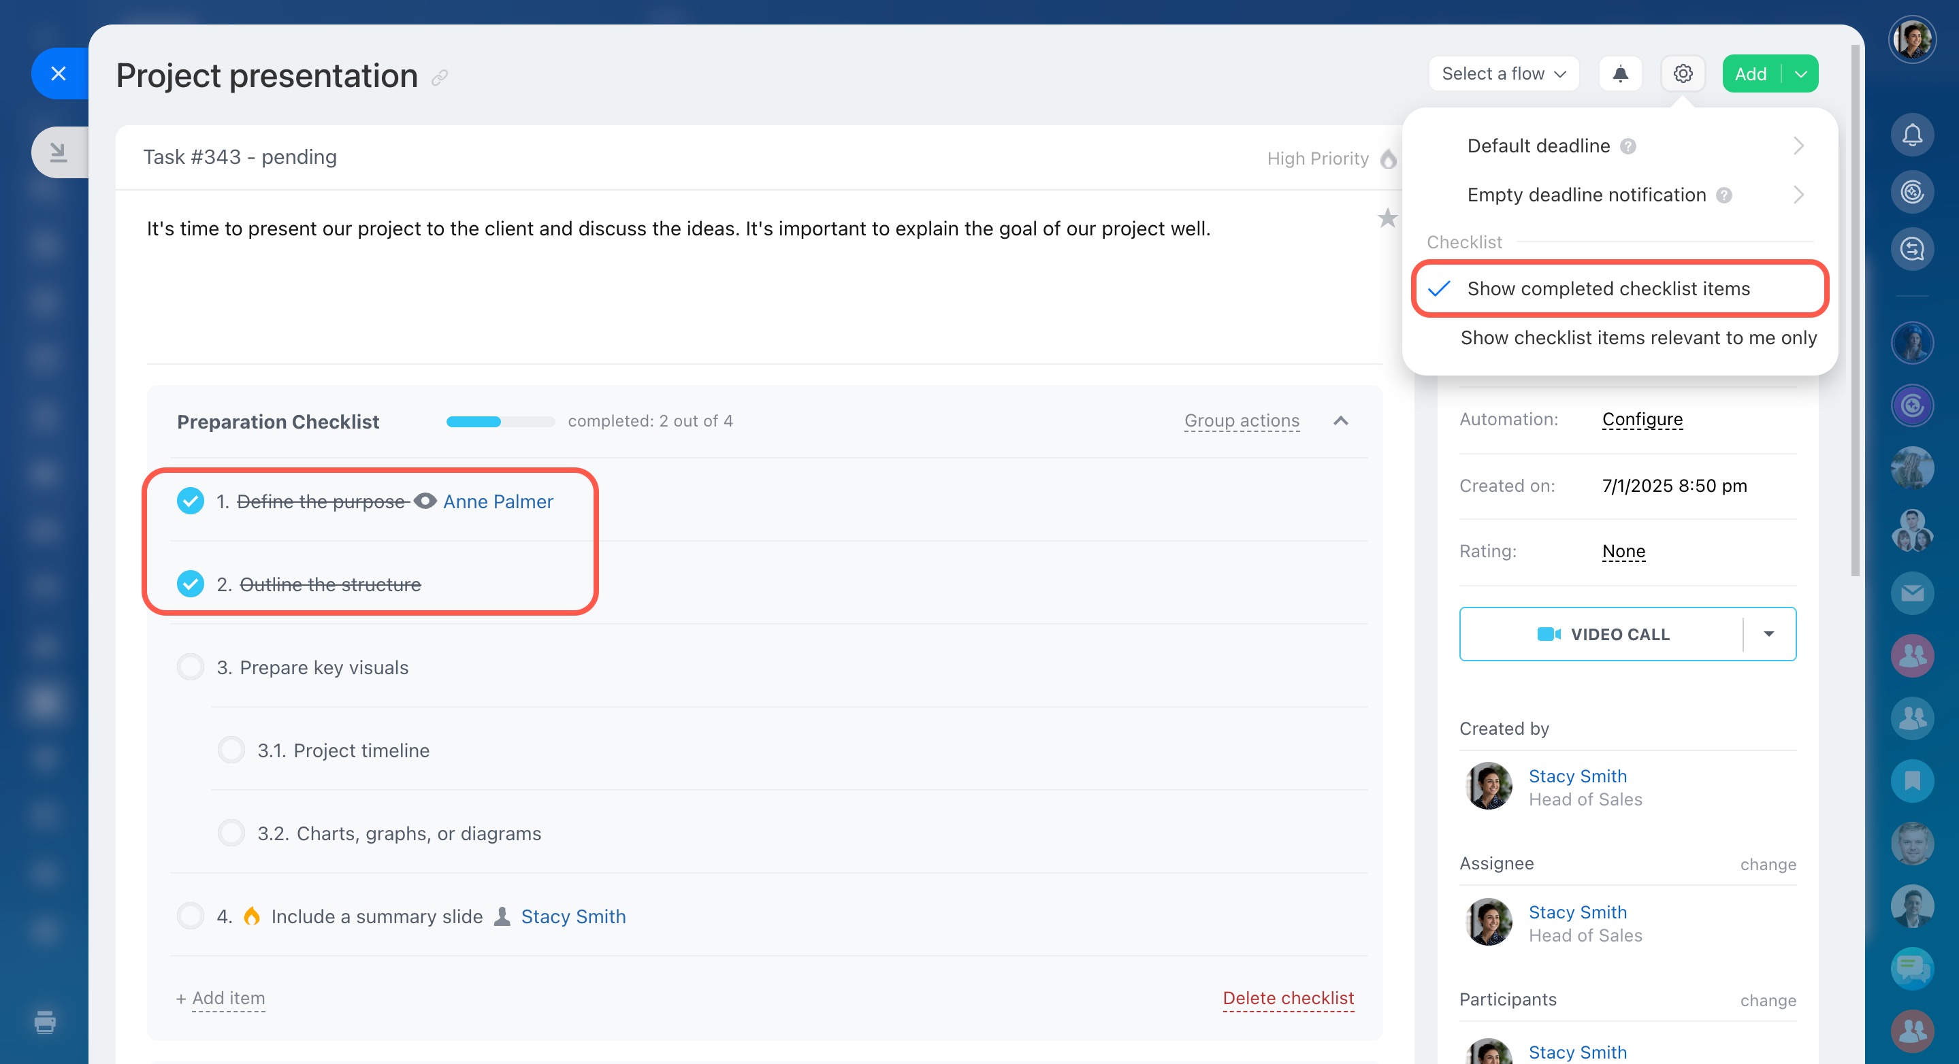
Task: Open the bookmark icon in right sidebar
Action: [1912, 780]
